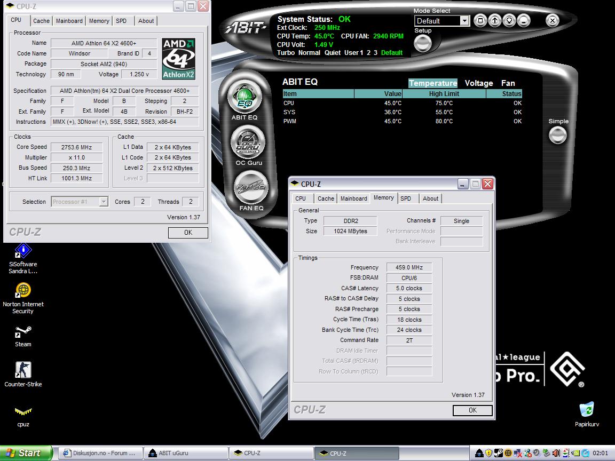615x461 pixels.
Task: Open the About tab in top-left CPU-Z window
Action: [x=146, y=21]
